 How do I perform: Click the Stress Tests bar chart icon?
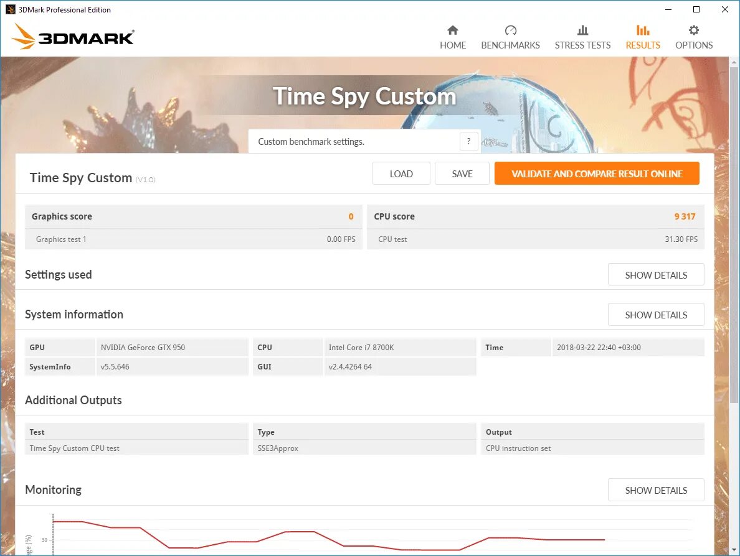[x=582, y=30]
